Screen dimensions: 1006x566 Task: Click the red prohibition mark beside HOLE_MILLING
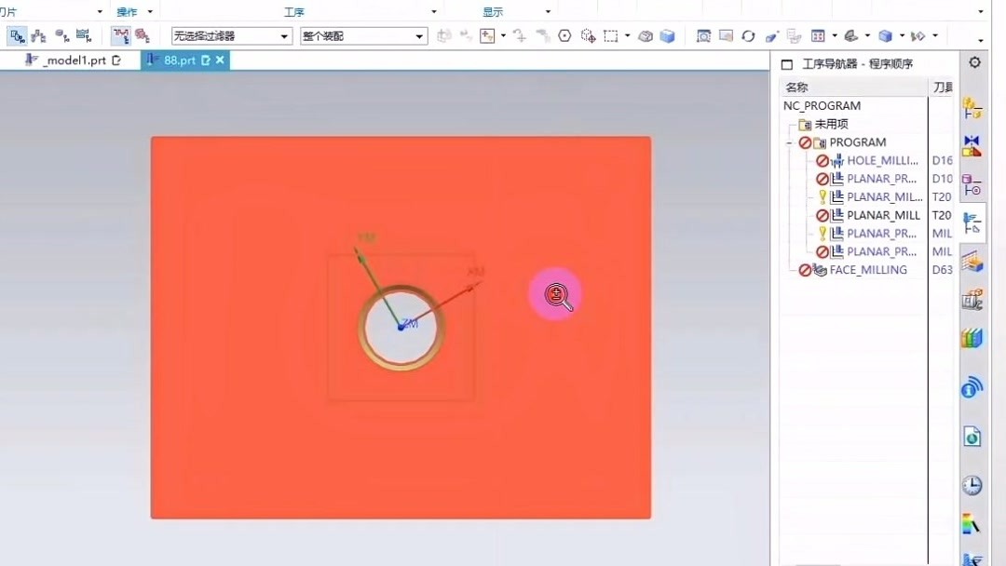coord(822,160)
